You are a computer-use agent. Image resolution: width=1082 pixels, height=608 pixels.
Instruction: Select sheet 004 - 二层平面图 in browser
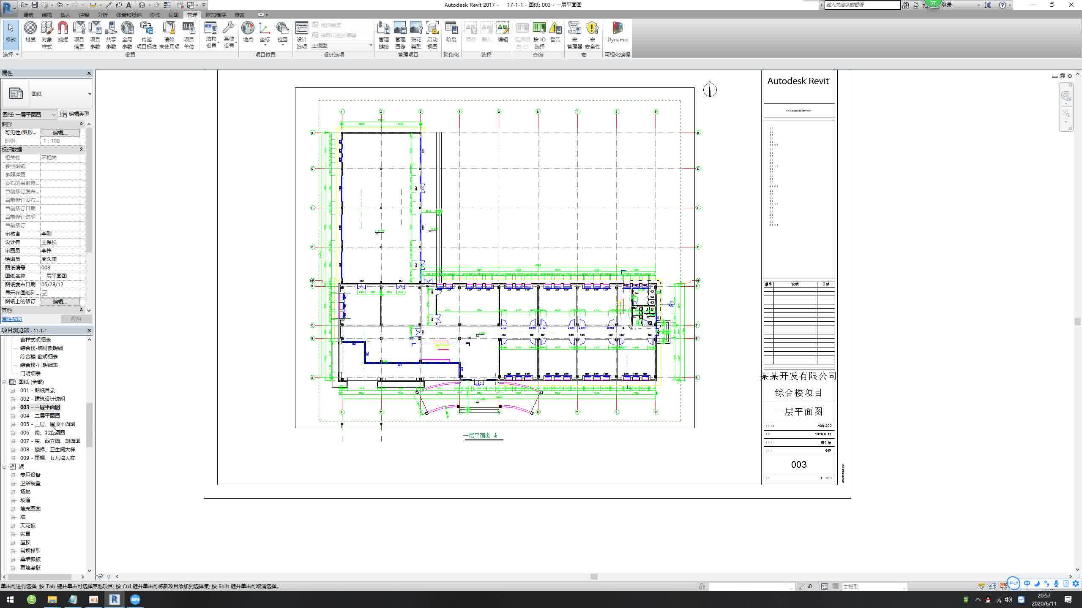click(40, 415)
